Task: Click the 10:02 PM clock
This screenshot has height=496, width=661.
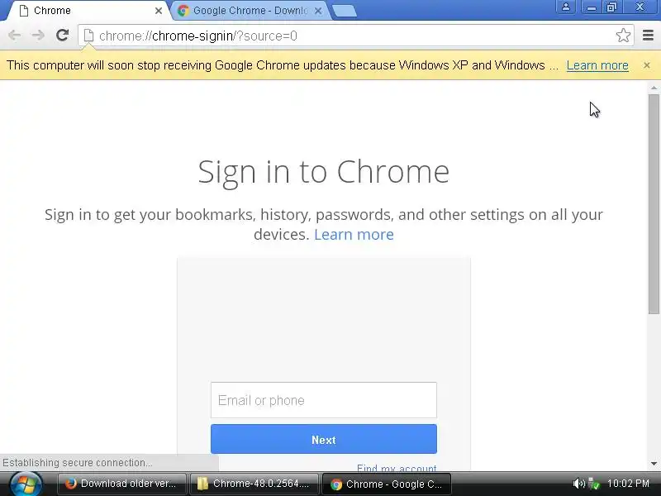Action: (x=628, y=484)
